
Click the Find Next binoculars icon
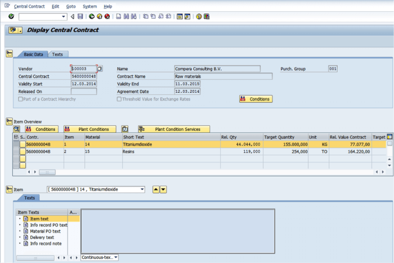[x=134, y=16]
